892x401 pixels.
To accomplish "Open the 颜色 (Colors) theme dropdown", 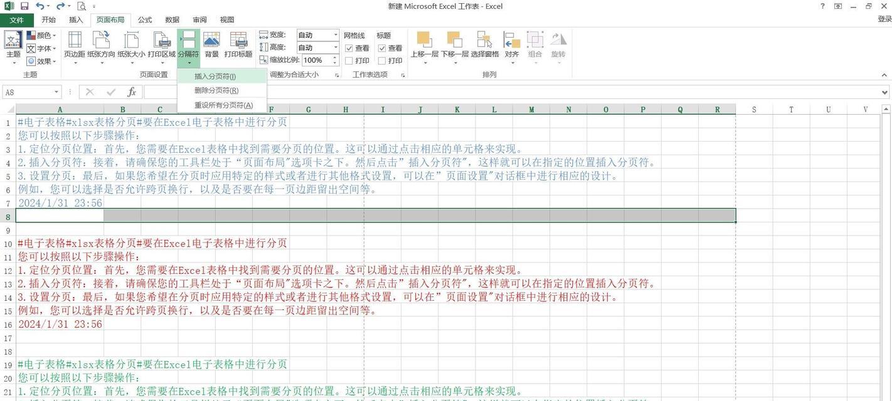I will point(42,36).
